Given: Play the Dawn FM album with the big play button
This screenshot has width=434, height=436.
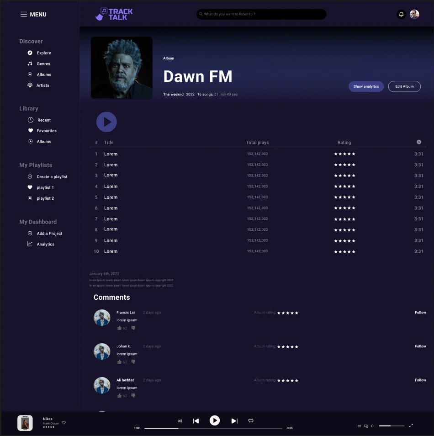Looking at the screenshot, I should [106, 122].
